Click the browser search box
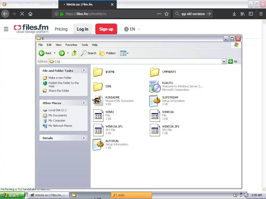266x199 pixels. coord(193,14)
